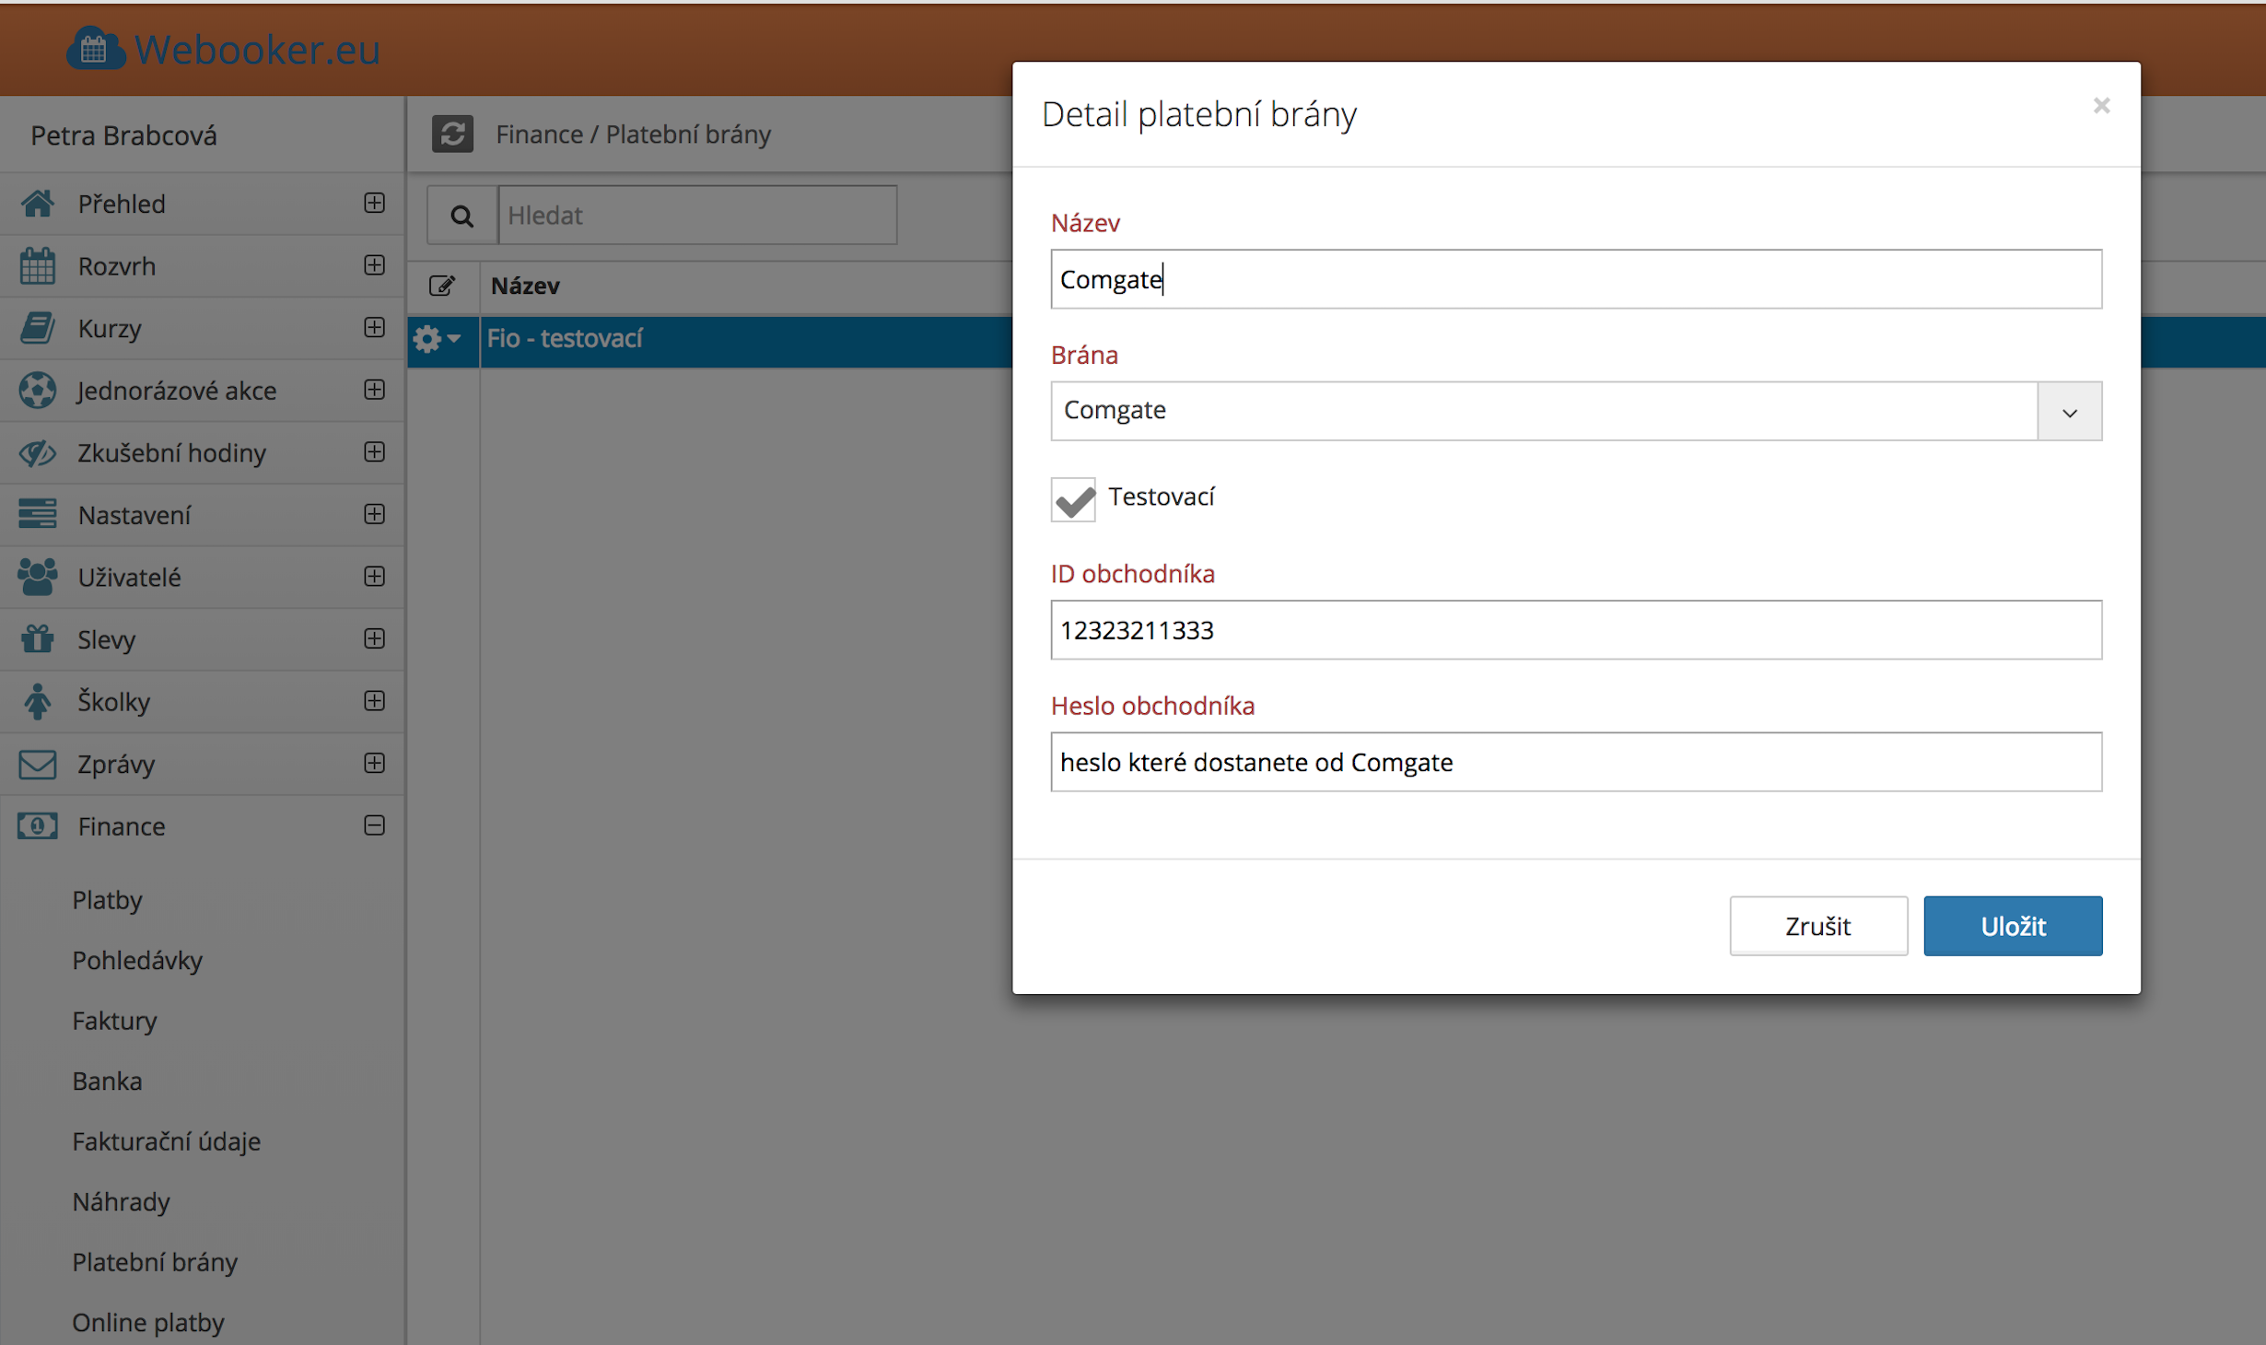This screenshot has width=2266, height=1345.
Task: Open the gear menu for Fio - testovací
Action: (x=437, y=339)
